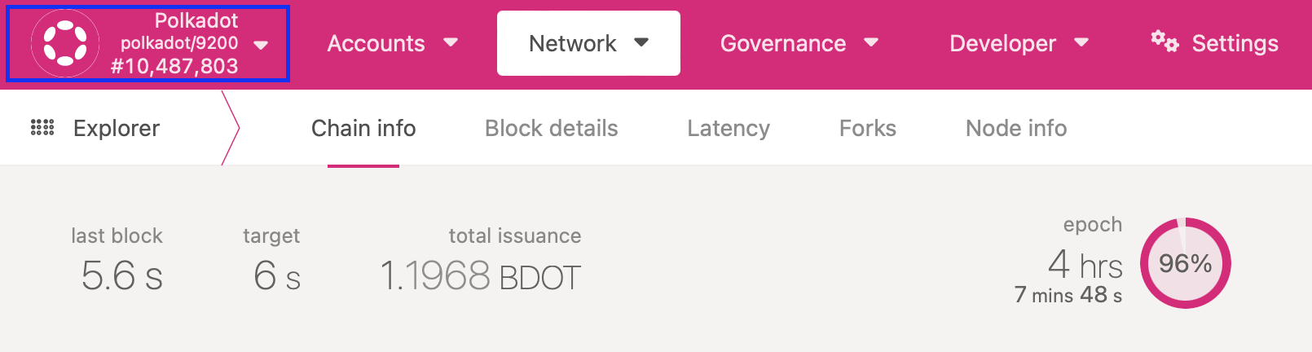Click the Settings gears icon
Screen dimensions: 1312x352
[1165, 41]
